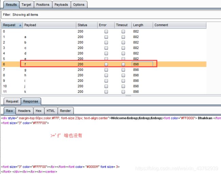Viewport: 221px width, 174px height.
Task: Click 'Dhakkan' text in raw response
Action: (x=205, y=118)
